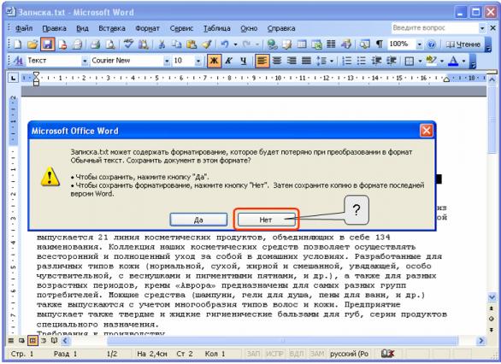Toggle ВДЛ extend selection indicator
This screenshot has height=364, width=501.
pos(296,354)
